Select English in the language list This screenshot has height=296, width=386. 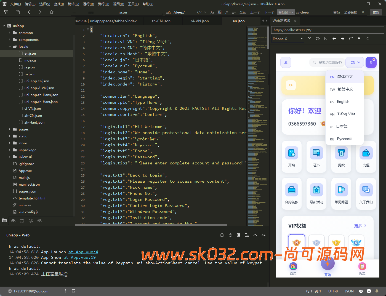tap(343, 102)
